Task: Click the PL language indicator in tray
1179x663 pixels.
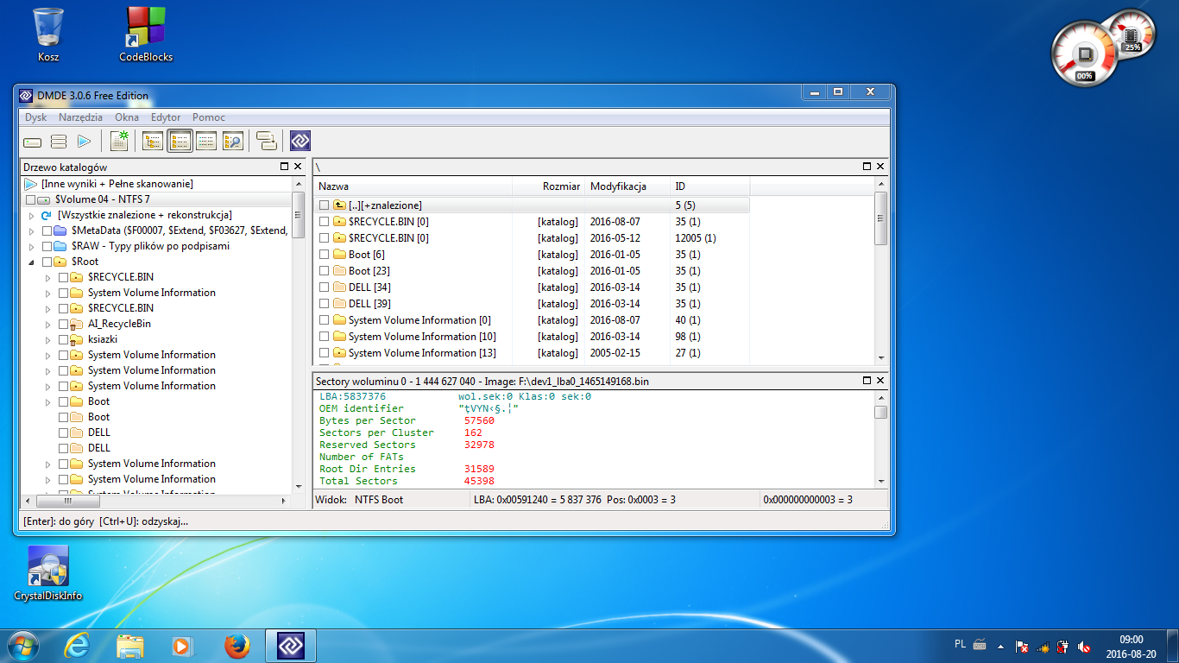Action: tap(961, 644)
